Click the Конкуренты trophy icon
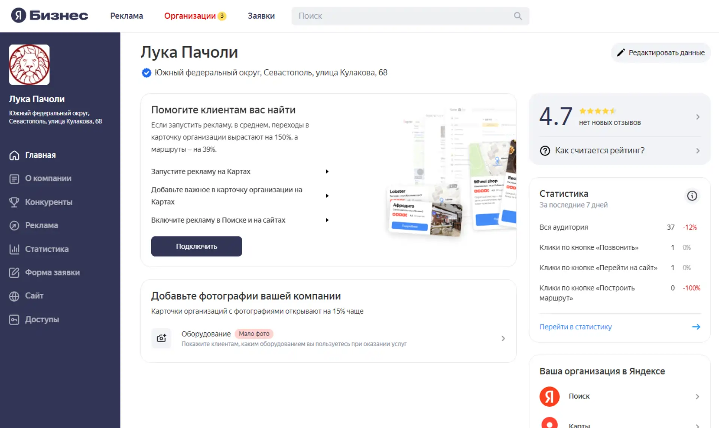The image size is (719, 428). click(14, 202)
